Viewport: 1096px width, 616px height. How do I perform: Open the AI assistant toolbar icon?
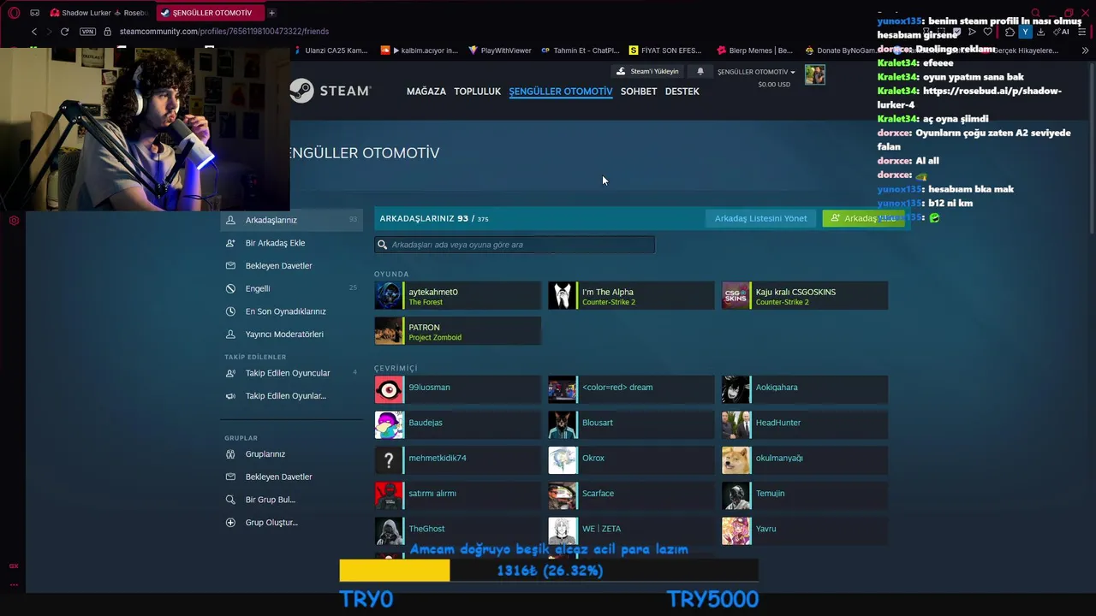click(x=1062, y=32)
